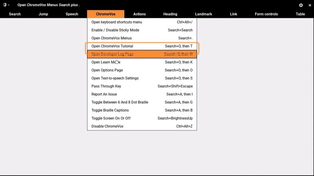Screen dimensions: 314x176
Task: Choose Open Developer Log Page
Action: 142,54
